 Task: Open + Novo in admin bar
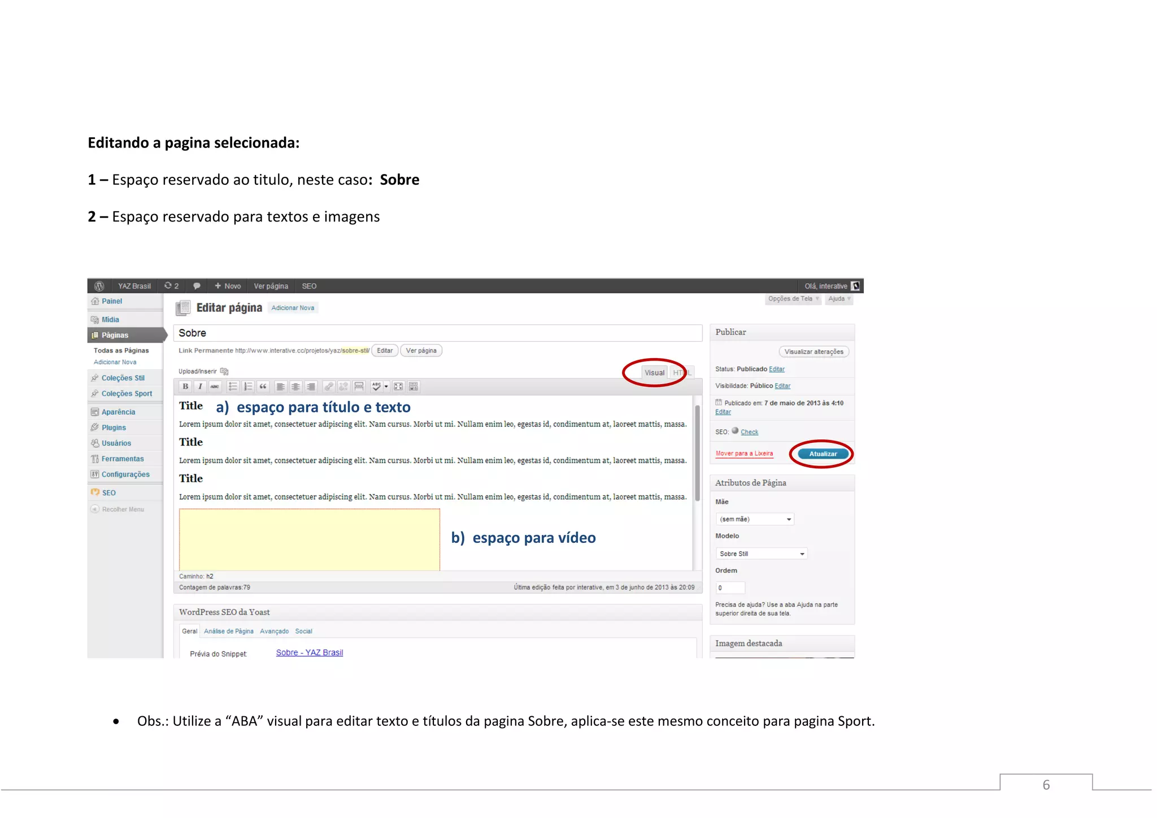(x=228, y=286)
